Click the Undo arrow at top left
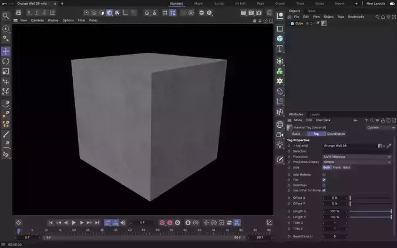 [x=4, y=4]
